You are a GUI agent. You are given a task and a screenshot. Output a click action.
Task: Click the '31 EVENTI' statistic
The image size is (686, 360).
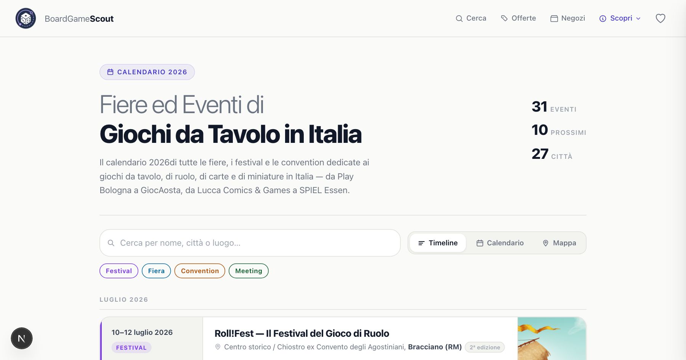tap(554, 107)
